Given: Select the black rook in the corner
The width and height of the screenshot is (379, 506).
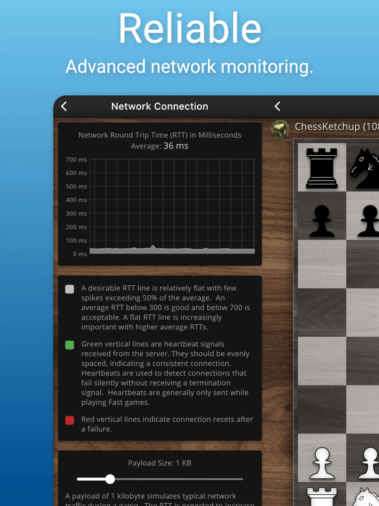Looking at the screenshot, I should (x=321, y=167).
